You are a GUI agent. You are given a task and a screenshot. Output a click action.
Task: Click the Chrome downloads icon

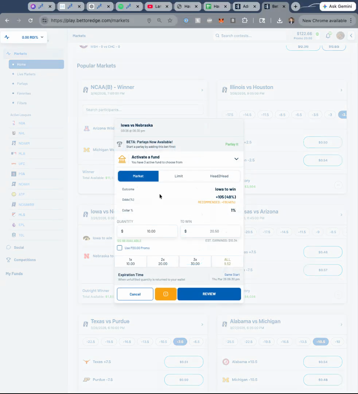pos(280,21)
